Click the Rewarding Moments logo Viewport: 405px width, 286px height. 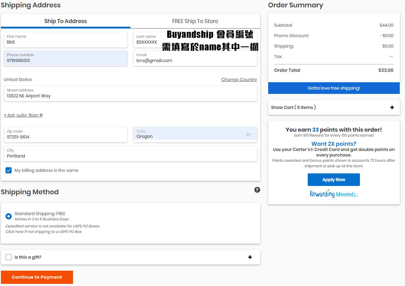[x=334, y=194]
